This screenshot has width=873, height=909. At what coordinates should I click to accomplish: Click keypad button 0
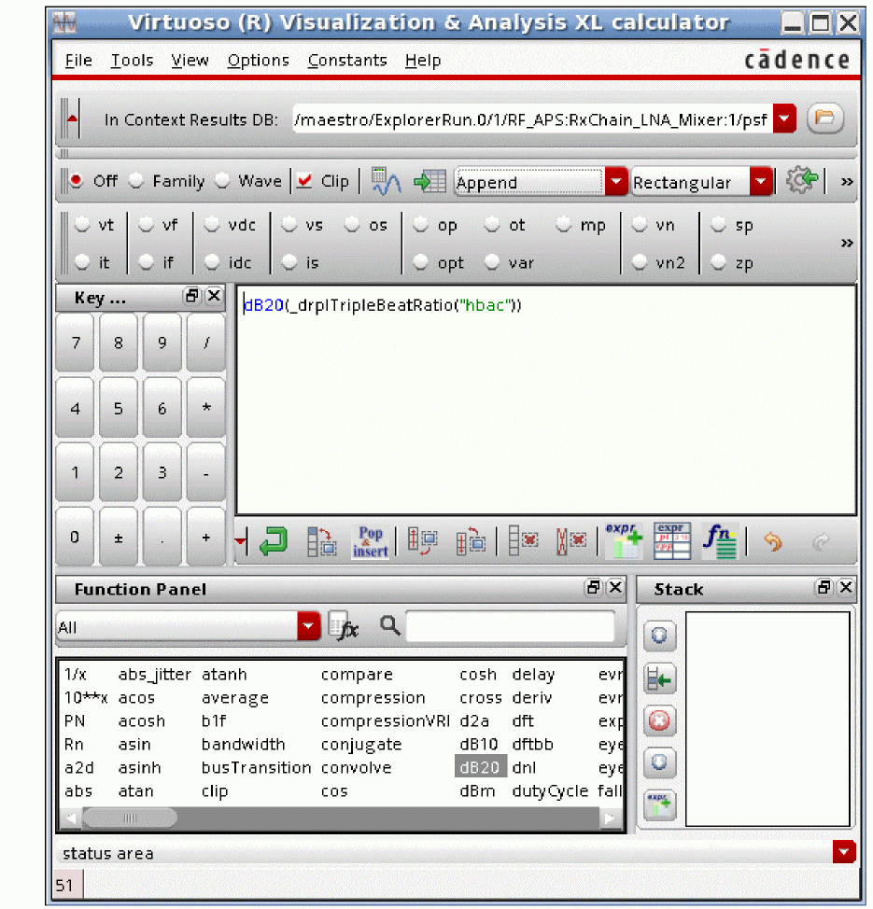tap(75, 538)
